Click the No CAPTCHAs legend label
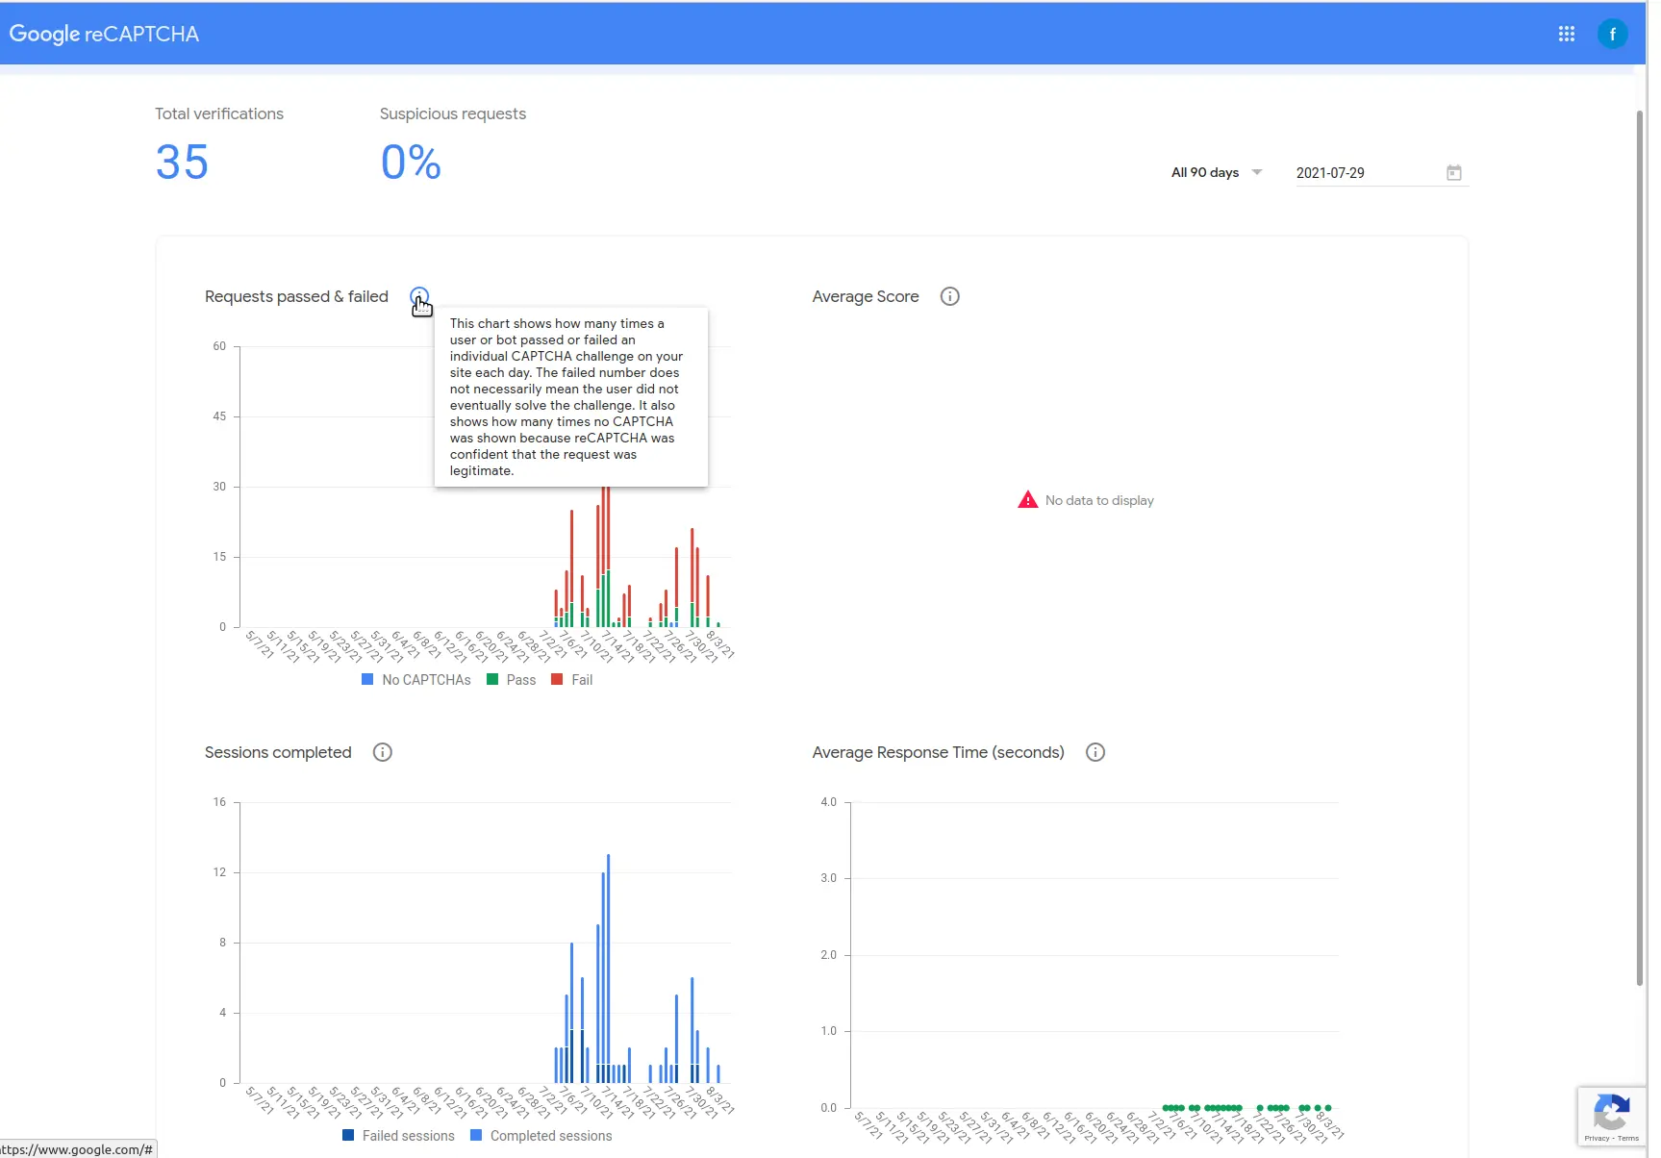 pyautogui.click(x=426, y=679)
